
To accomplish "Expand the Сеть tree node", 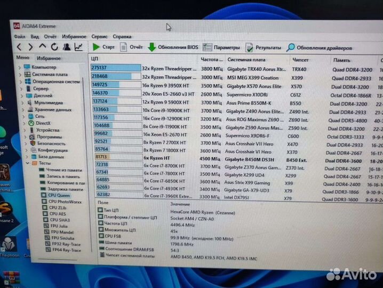I will point(24,116).
